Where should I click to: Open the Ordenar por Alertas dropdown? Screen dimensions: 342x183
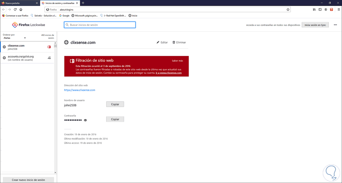tap(14, 38)
